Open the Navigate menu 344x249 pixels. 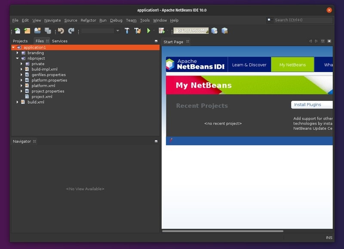coord(52,20)
